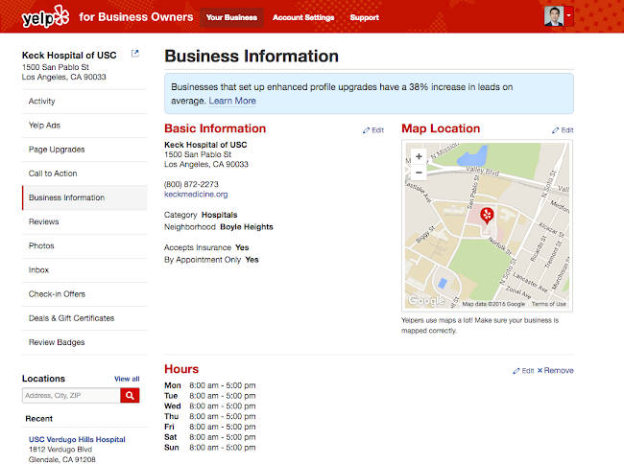Select Page Upgrades in sidebar
The image size is (624, 464).
(x=84, y=150)
